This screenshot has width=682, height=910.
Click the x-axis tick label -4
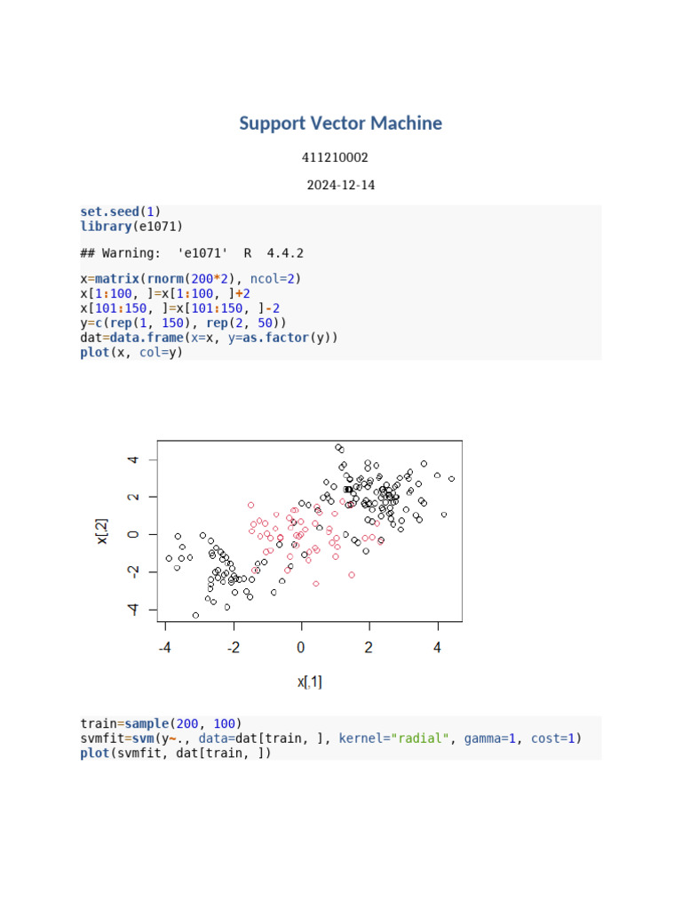[165, 648]
